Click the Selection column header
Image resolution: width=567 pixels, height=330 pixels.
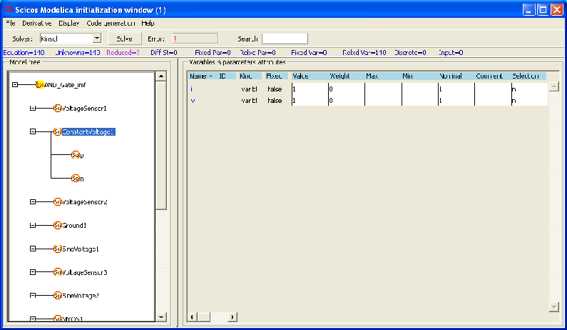[528, 76]
